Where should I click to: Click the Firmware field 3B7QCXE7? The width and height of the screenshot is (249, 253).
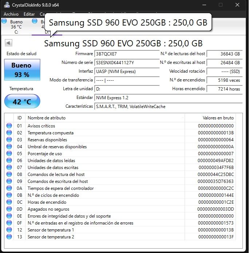point(127,54)
